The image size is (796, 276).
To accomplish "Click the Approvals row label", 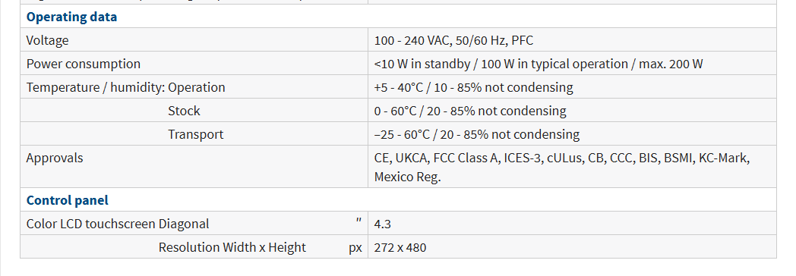I will pos(55,158).
